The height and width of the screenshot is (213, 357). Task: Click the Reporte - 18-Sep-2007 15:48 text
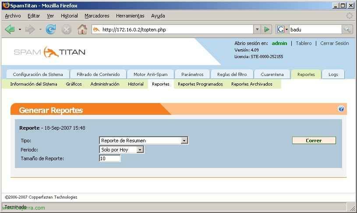pyautogui.click(x=53, y=128)
